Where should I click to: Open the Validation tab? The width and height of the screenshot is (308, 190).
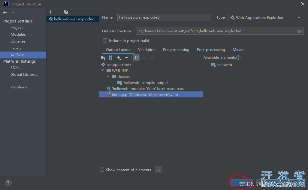coord(147,50)
